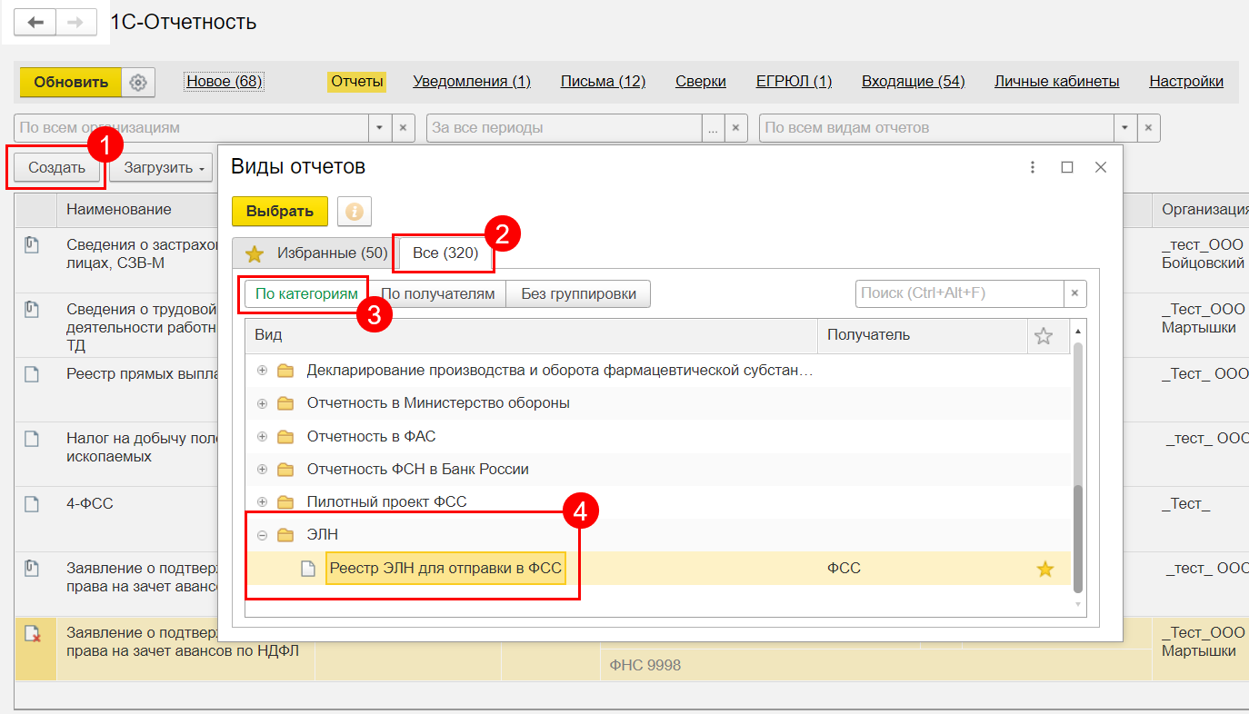Click the Обновить button
The width and height of the screenshot is (1249, 714).
click(71, 83)
